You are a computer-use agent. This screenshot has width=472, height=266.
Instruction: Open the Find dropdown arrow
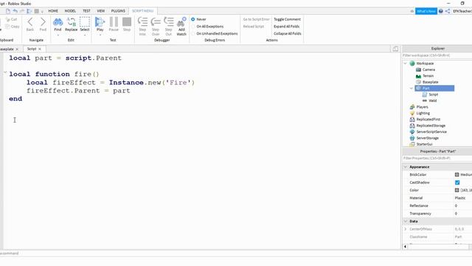58,35
